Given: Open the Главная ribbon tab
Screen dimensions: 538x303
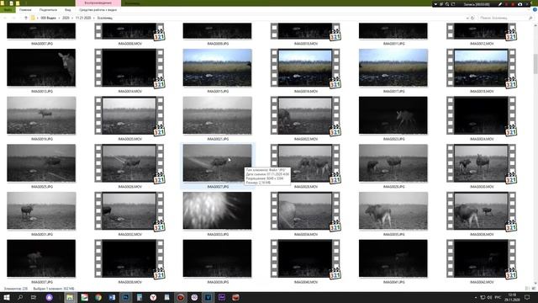Looking at the screenshot, I should click(25, 10).
